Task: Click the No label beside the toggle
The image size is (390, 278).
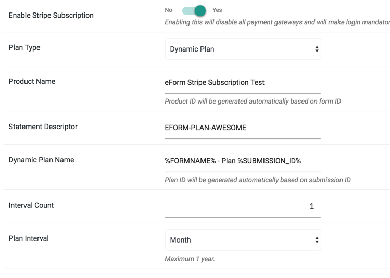Action: [168, 10]
